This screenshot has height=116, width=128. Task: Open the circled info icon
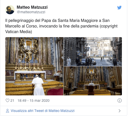[120, 100]
